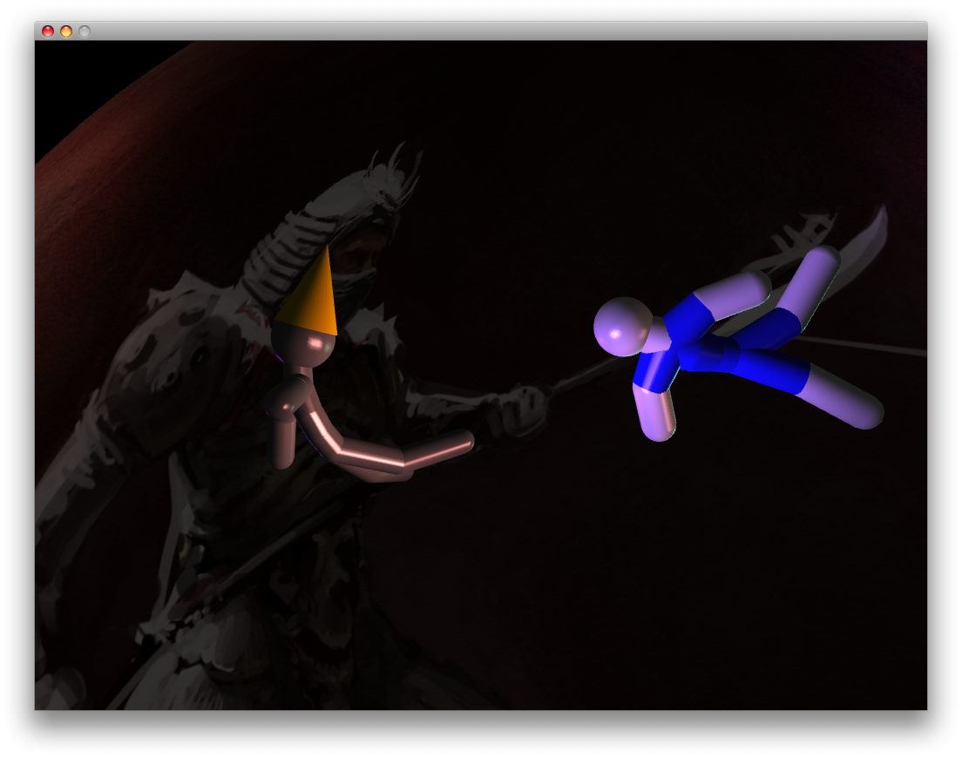Select the pink figure's bent elbow joint
The height and width of the screenshot is (758, 962).
(403, 465)
